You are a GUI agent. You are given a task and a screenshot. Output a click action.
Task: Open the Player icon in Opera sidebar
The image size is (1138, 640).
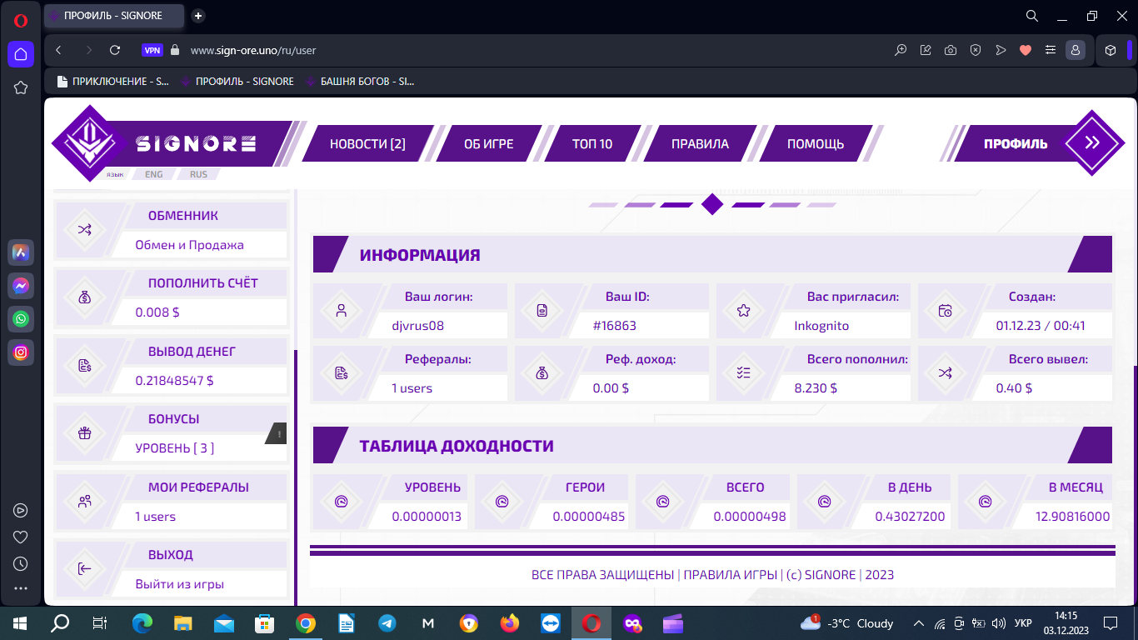(x=21, y=510)
